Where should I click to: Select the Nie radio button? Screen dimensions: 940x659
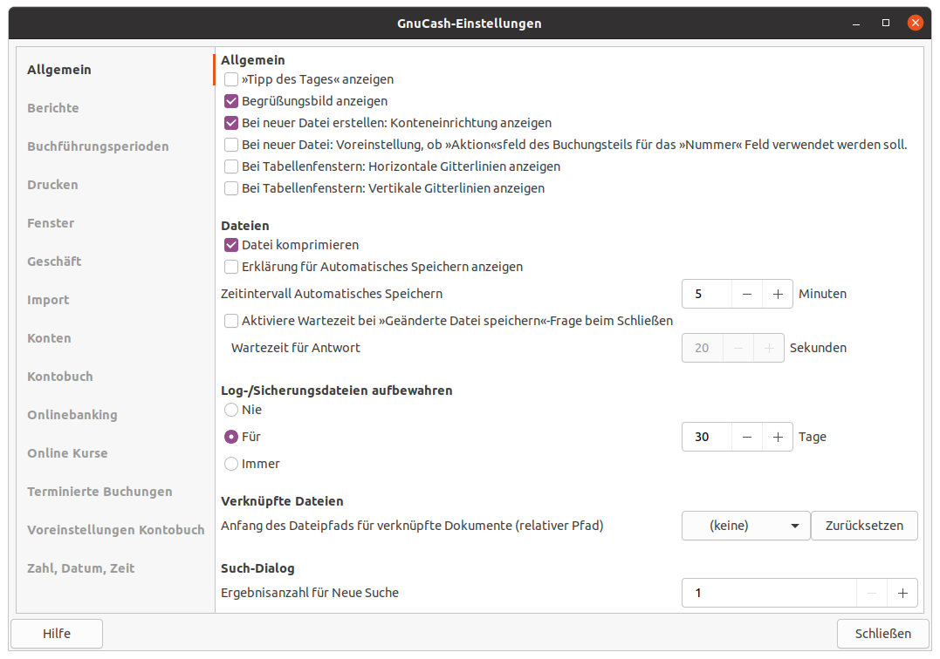[231, 410]
